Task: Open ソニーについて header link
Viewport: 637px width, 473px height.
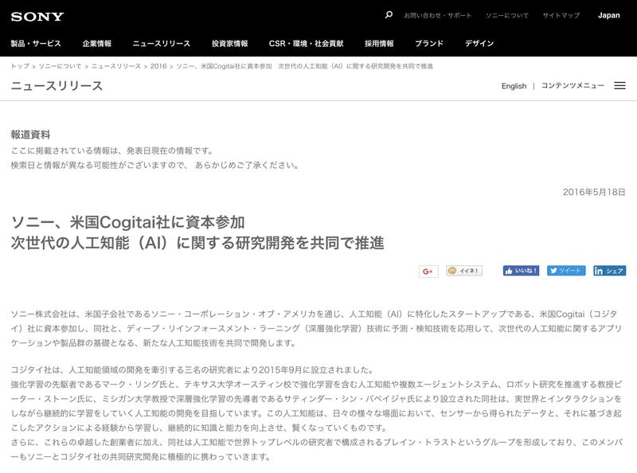Action: coord(507,15)
